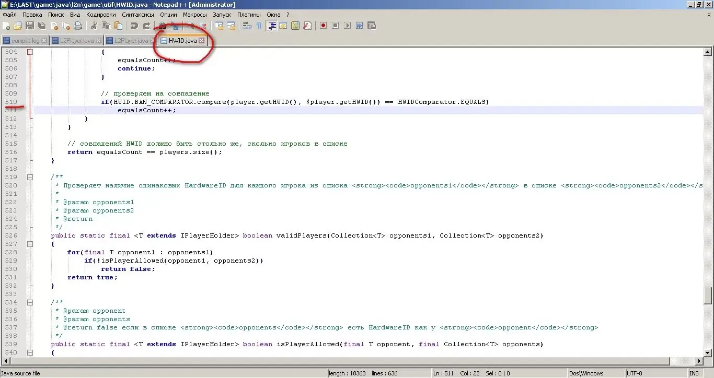Show the Document Map panel icon
This screenshot has width=714, height=378.
[295, 26]
